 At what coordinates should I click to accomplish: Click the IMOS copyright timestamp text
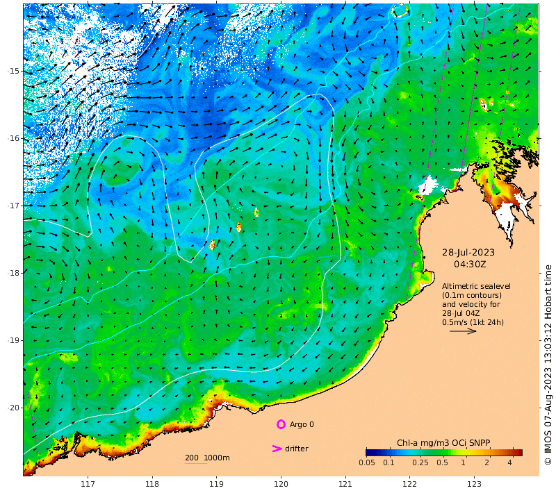548,365
